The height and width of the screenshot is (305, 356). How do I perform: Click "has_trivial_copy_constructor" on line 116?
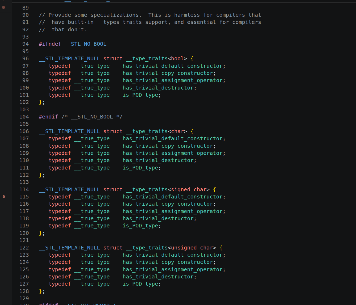tap(168, 204)
